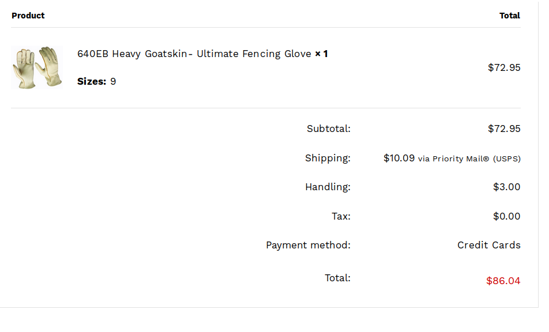The height and width of the screenshot is (332, 549).
Task: Click the Sizes: 9 attribute
Action: (x=97, y=81)
